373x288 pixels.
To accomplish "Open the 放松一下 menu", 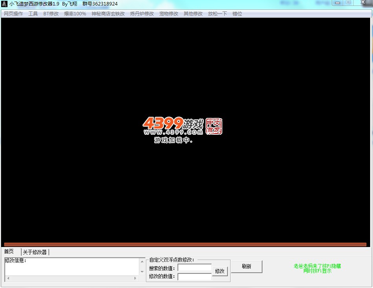I will pyautogui.click(x=218, y=14).
